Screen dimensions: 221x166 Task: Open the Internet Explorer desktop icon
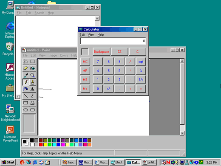(10, 30)
